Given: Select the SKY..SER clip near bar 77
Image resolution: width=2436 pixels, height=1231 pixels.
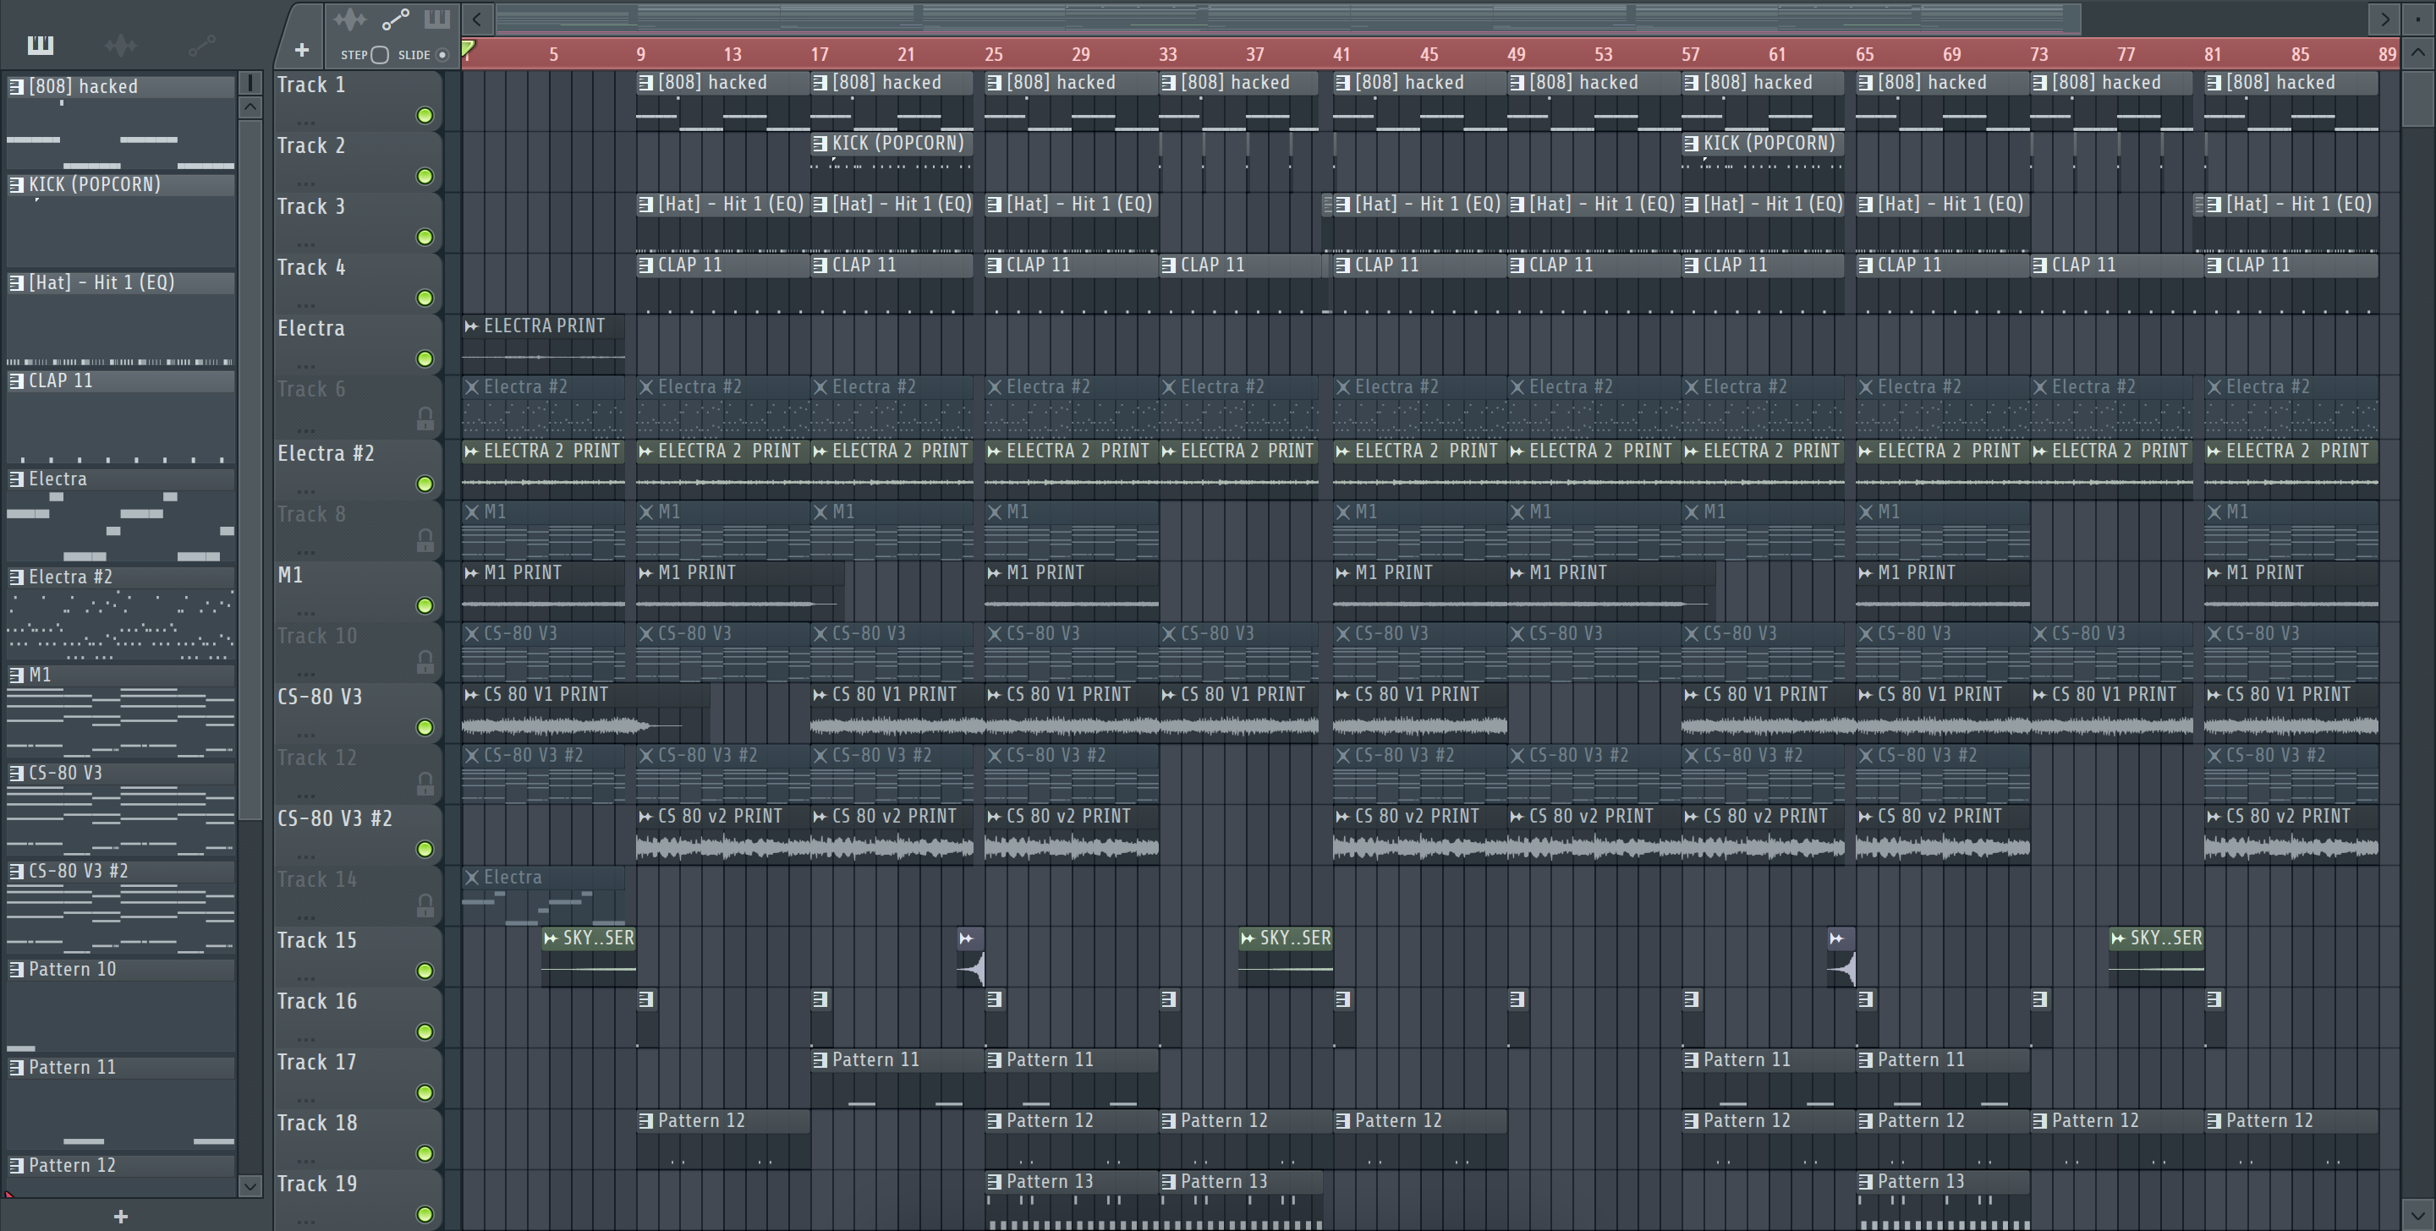Looking at the screenshot, I should pyautogui.click(x=2156, y=956).
